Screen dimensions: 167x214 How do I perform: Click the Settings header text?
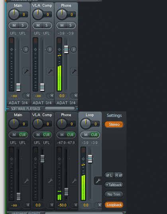pos(114,115)
